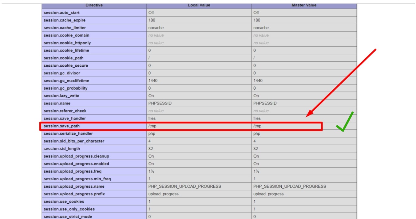This screenshot has width=416, height=219.
Task: Click the session.use_only_cookies directive name
Action: pyautogui.click(x=69, y=209)
